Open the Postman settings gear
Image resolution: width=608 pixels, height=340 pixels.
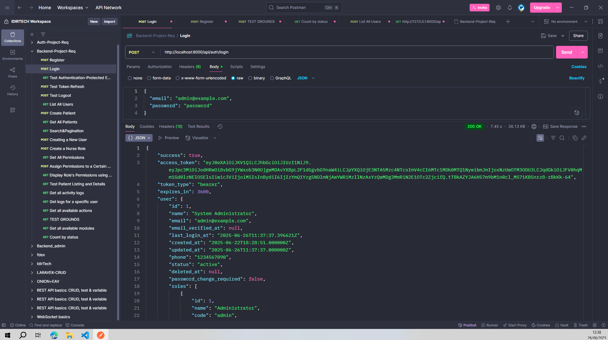pos(498,8)
